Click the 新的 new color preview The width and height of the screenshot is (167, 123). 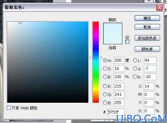pyautogui.click(x=113, y=28)
